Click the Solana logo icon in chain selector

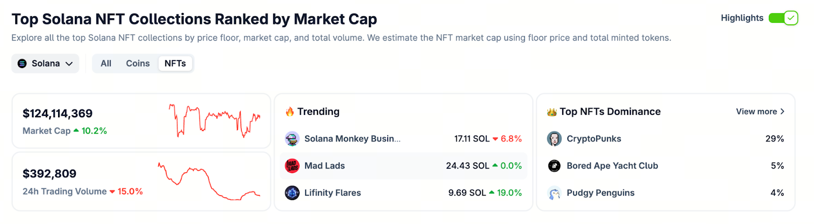(x=22, y=63)
